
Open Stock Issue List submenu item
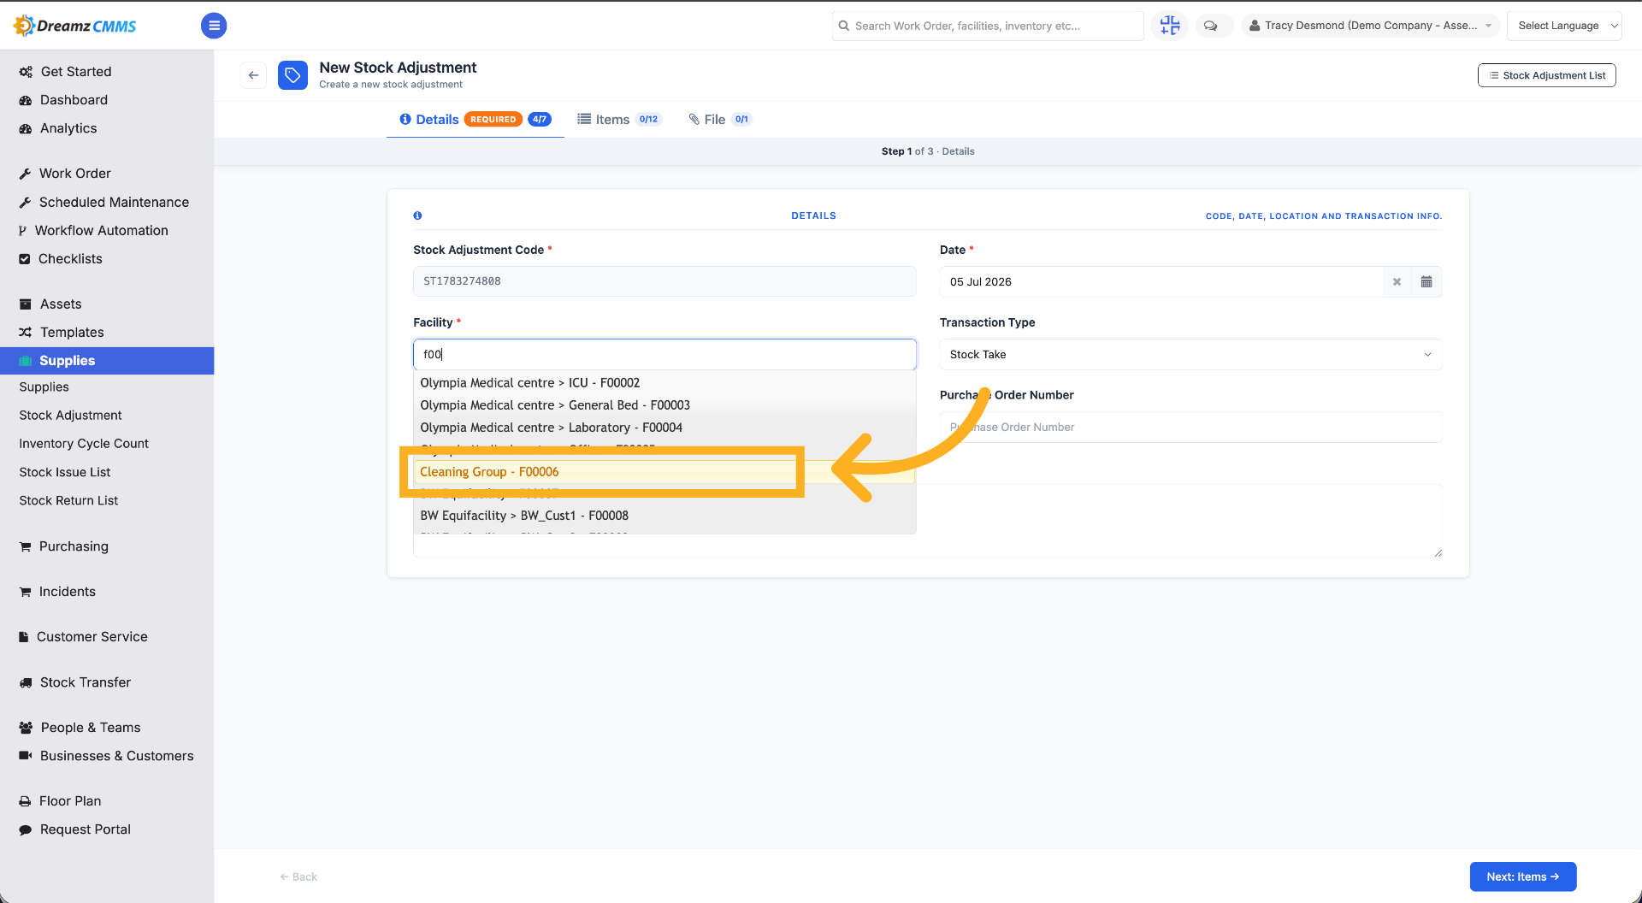point(65,472)
